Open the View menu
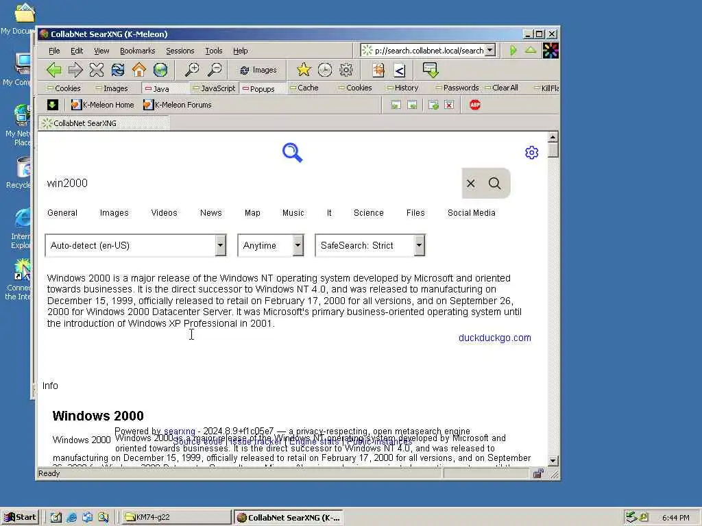The height and width of the screenshot is (526, 702). coord(101,51)
